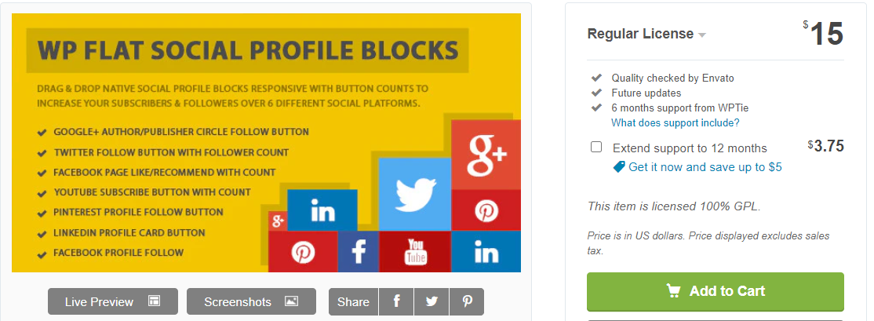
Task: Expand the Regular License dropdown arrow
Action: [701, 35]
